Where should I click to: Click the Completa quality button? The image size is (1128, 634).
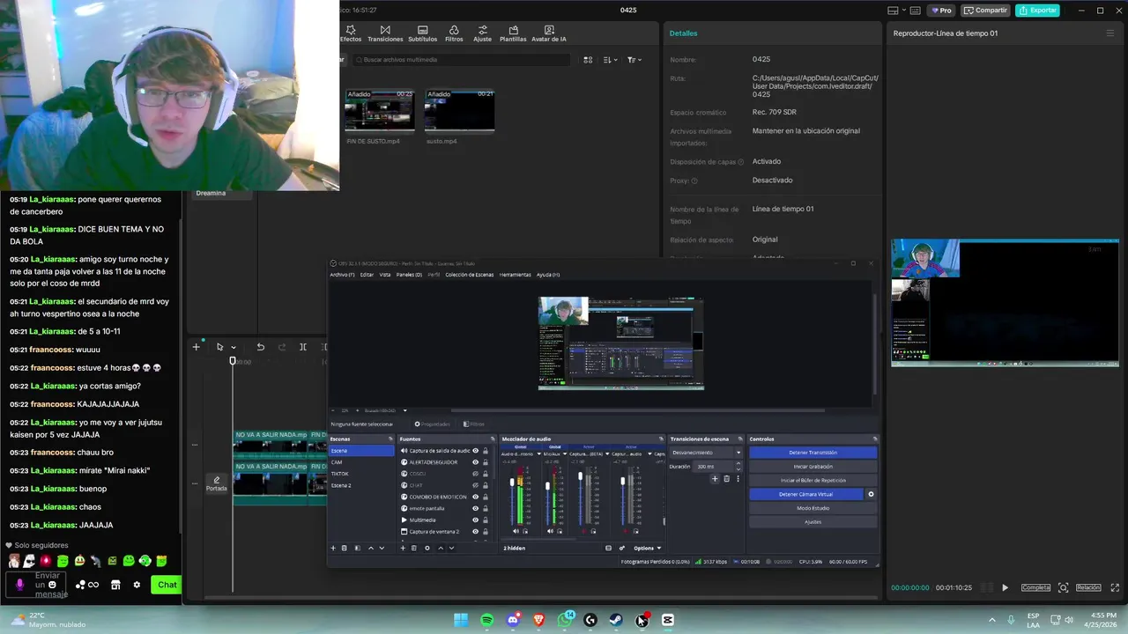1035,587
